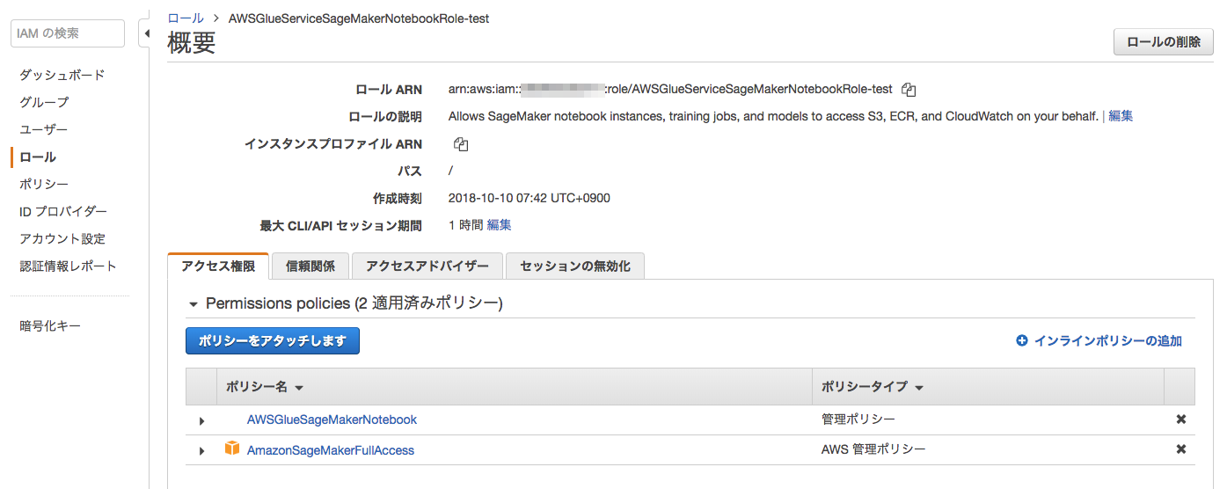Detach AmazonSageMakerFullAccess policy with X
Screen dimensions: 1227x489
[1181, 449]
